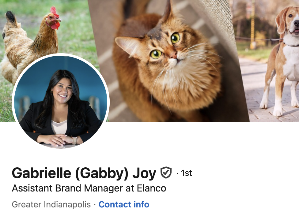Open the Contact info link
Viewport: 299px width, 212px height.
124,205
